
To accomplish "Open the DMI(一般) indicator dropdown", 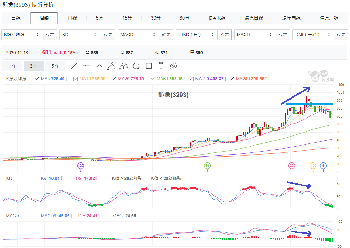I will pos(313,35).
